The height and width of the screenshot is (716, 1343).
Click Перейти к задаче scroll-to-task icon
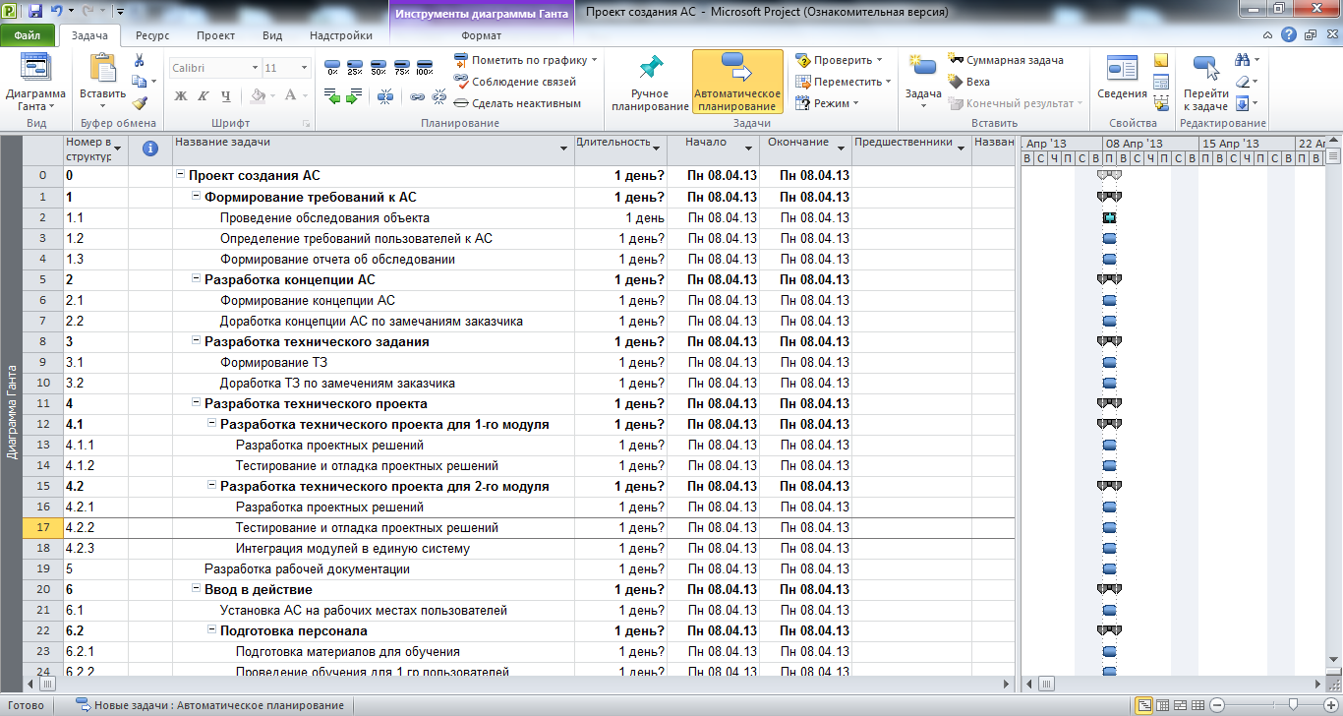pyautogui.click(x=1205, y=69)
